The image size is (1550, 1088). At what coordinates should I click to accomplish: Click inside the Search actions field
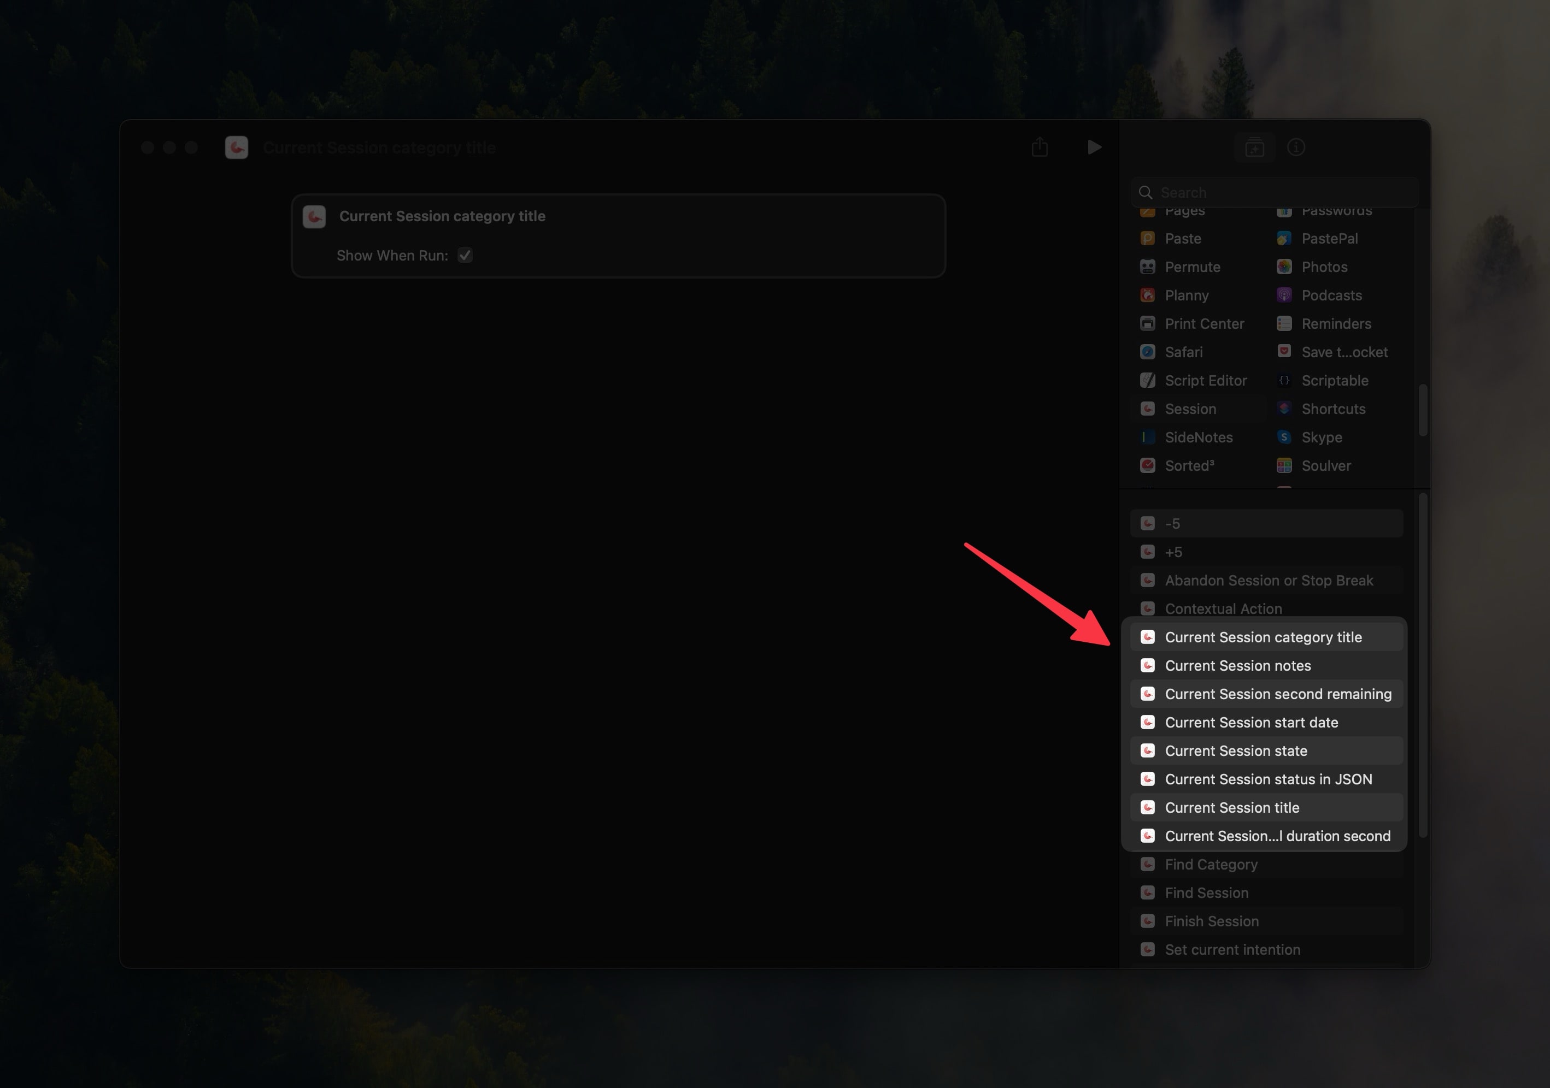(x=1272, y=192)
